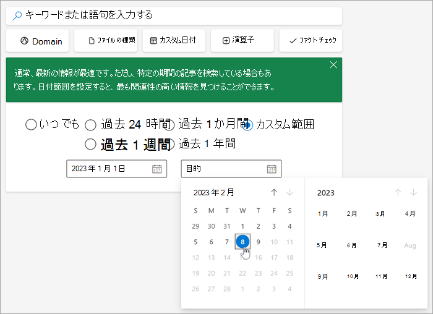Select February 1 in the calendar
This screenshot has width=433, height=314.
pyautogui.click(x=242, y=226)
